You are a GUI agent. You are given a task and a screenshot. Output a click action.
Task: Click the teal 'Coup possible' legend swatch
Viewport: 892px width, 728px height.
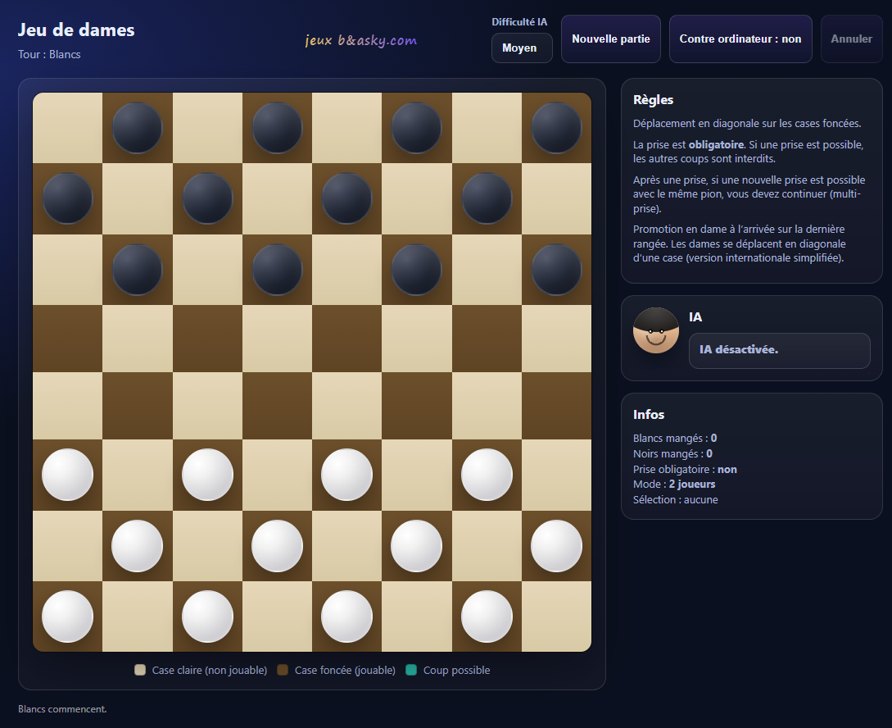(x=411, y=671)
